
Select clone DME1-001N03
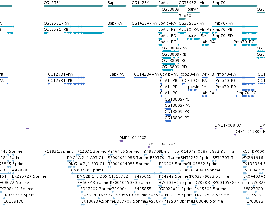(x=161, y=144)
